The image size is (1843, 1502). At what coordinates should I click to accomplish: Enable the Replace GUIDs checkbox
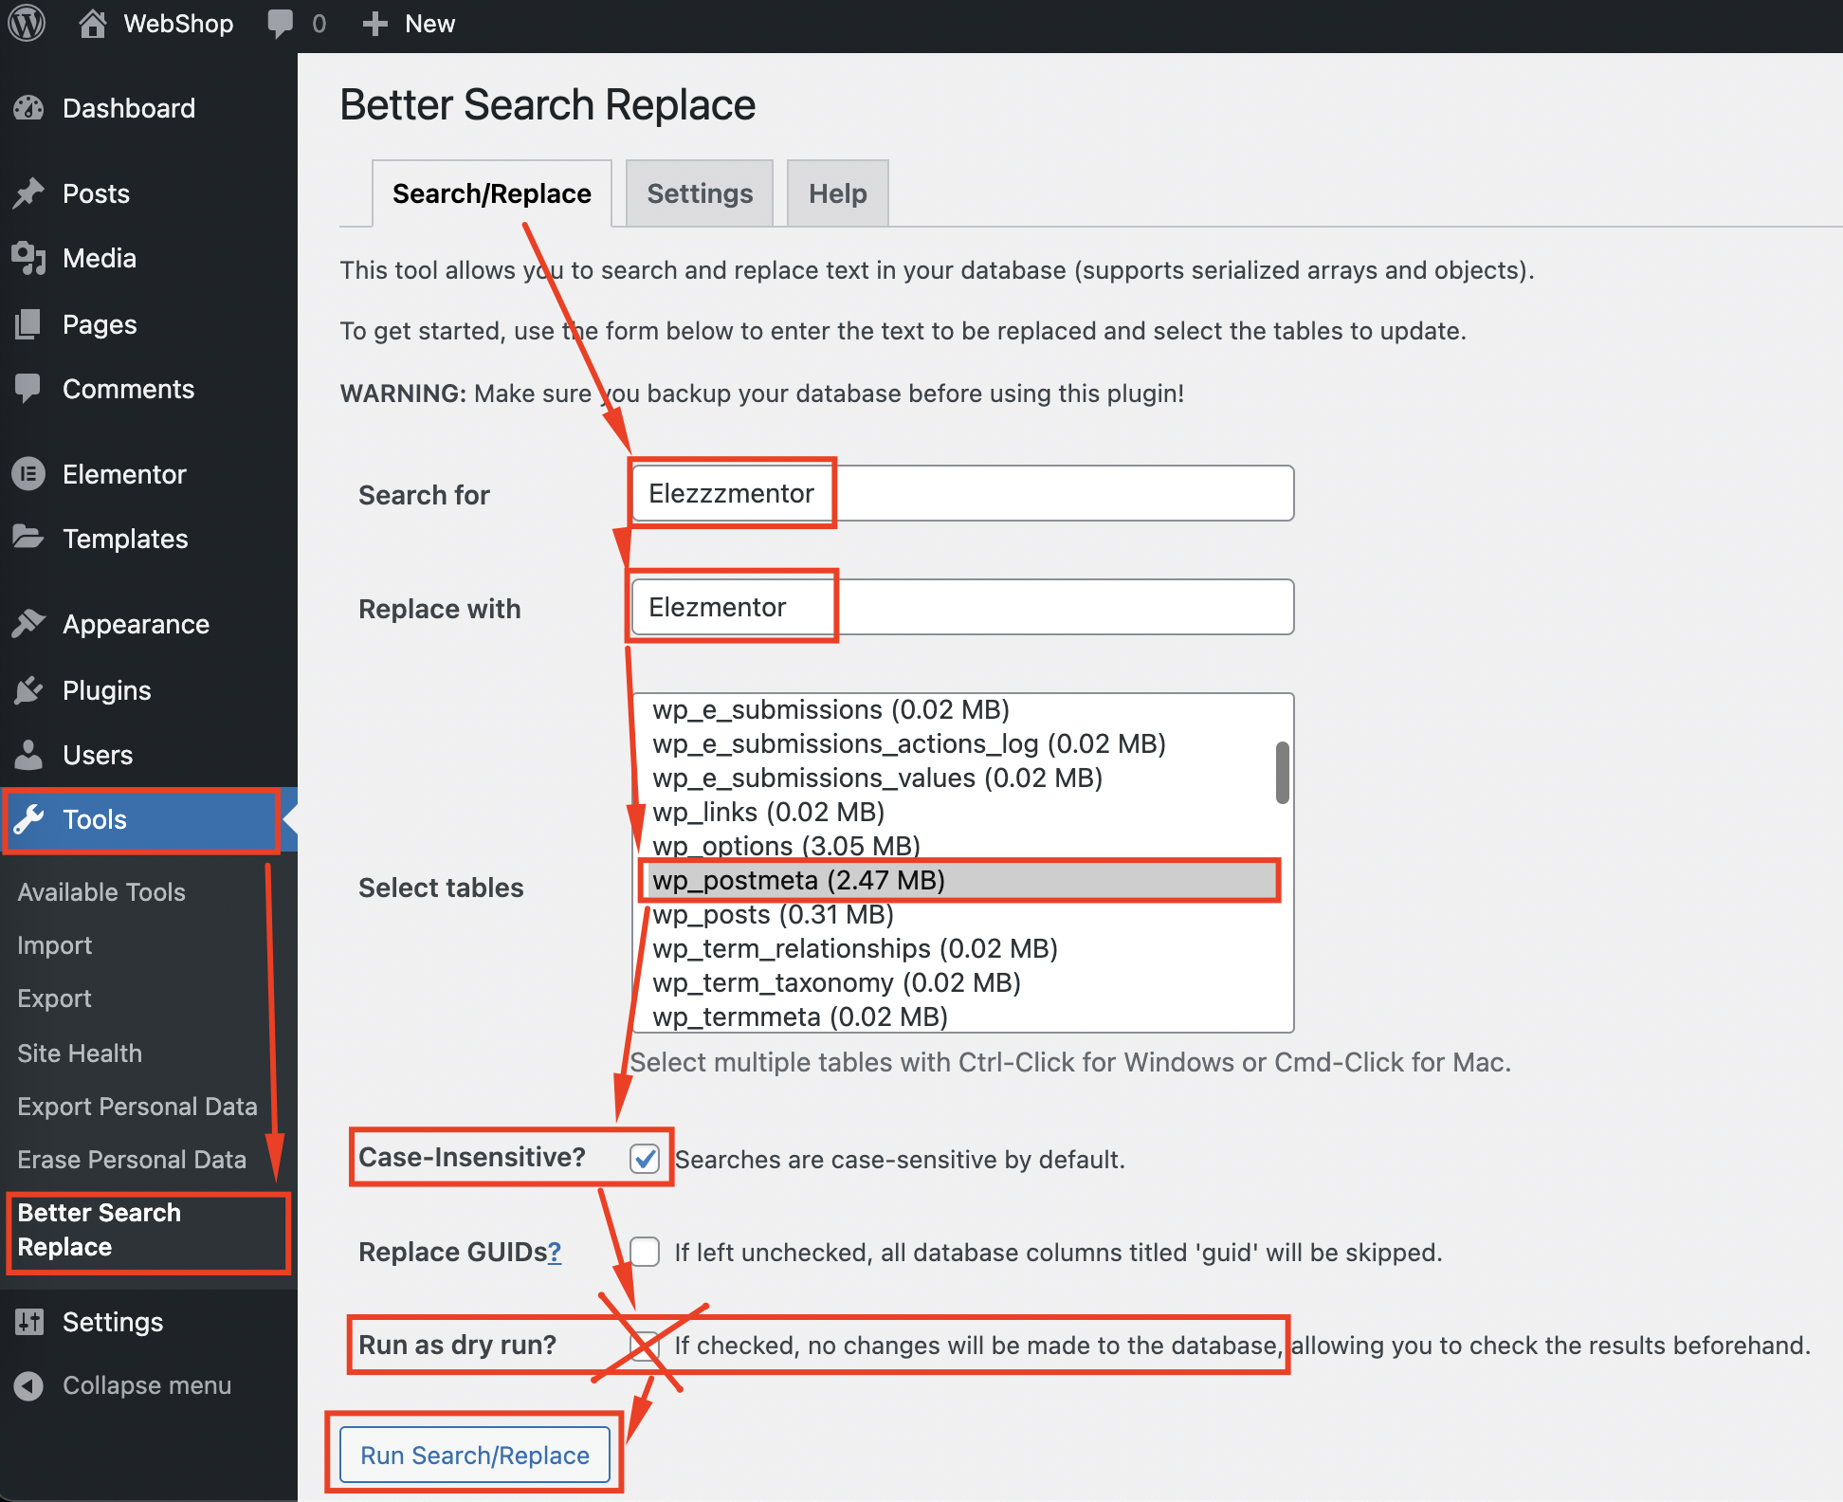645,1252
